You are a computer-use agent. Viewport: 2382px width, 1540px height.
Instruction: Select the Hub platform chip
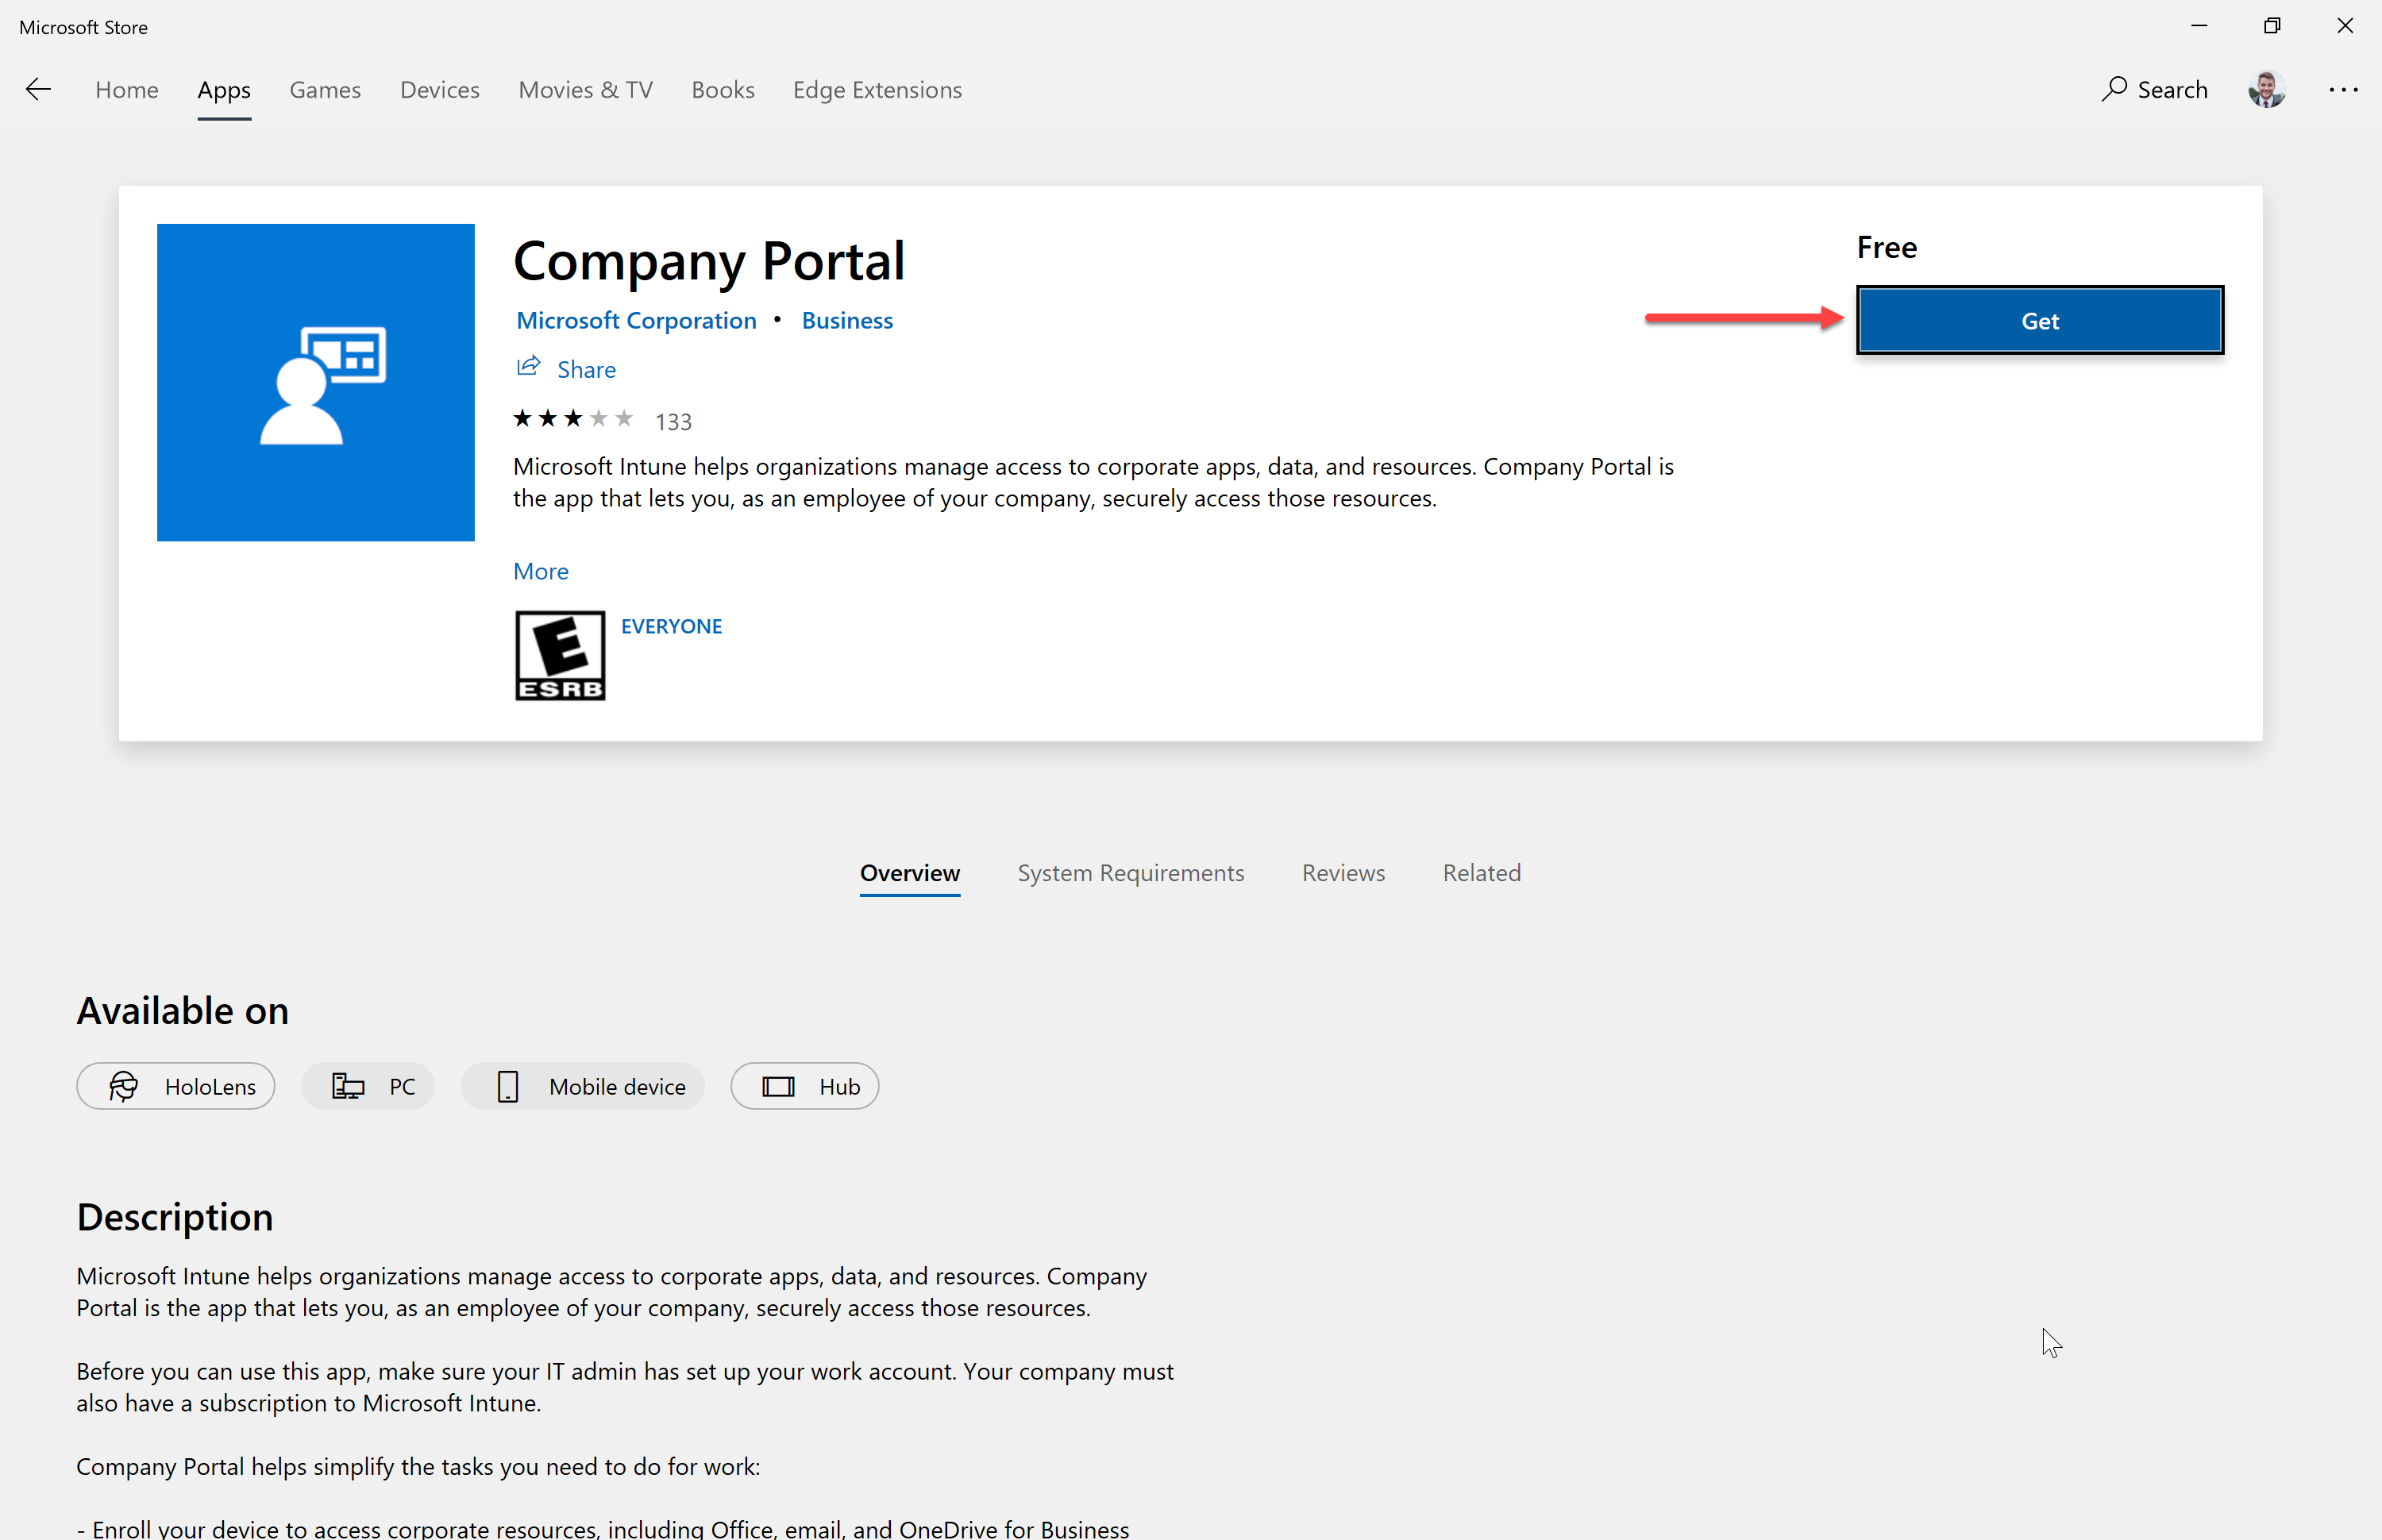click(805, 1086)
